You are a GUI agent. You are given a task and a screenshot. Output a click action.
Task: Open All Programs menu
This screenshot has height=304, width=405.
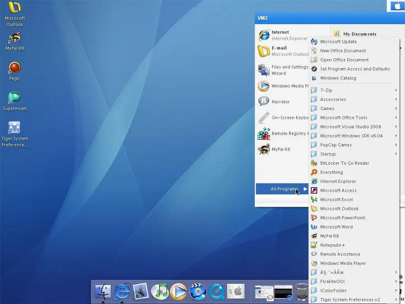282,189
